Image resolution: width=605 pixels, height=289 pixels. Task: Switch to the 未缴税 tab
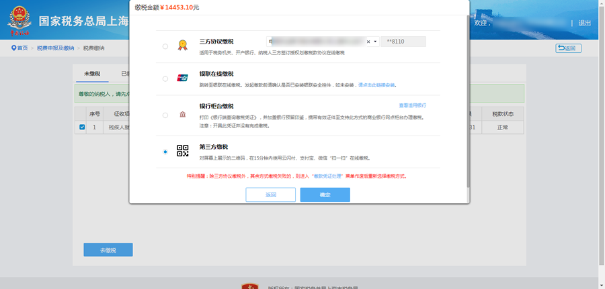[91, 74]
